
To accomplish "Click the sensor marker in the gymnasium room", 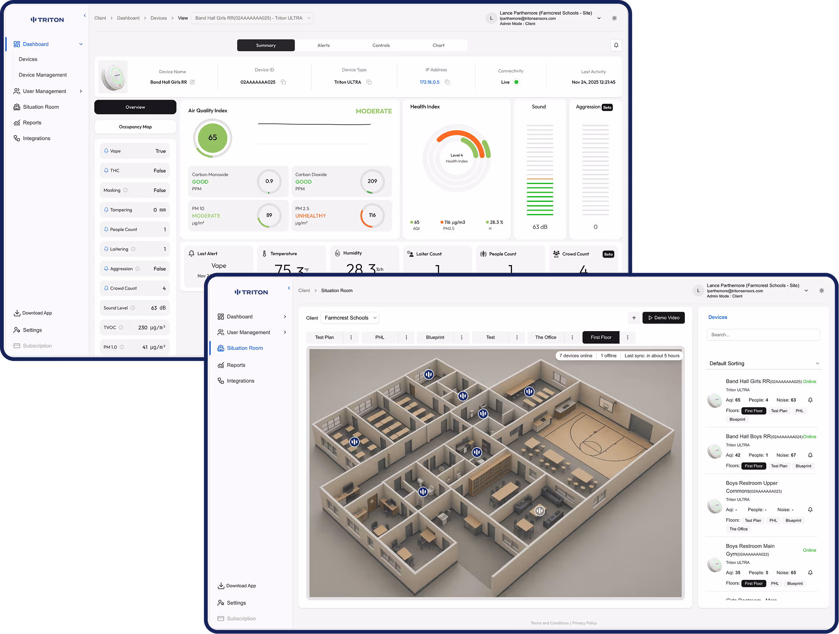I will pyautogui.click(x=529, y=391).
